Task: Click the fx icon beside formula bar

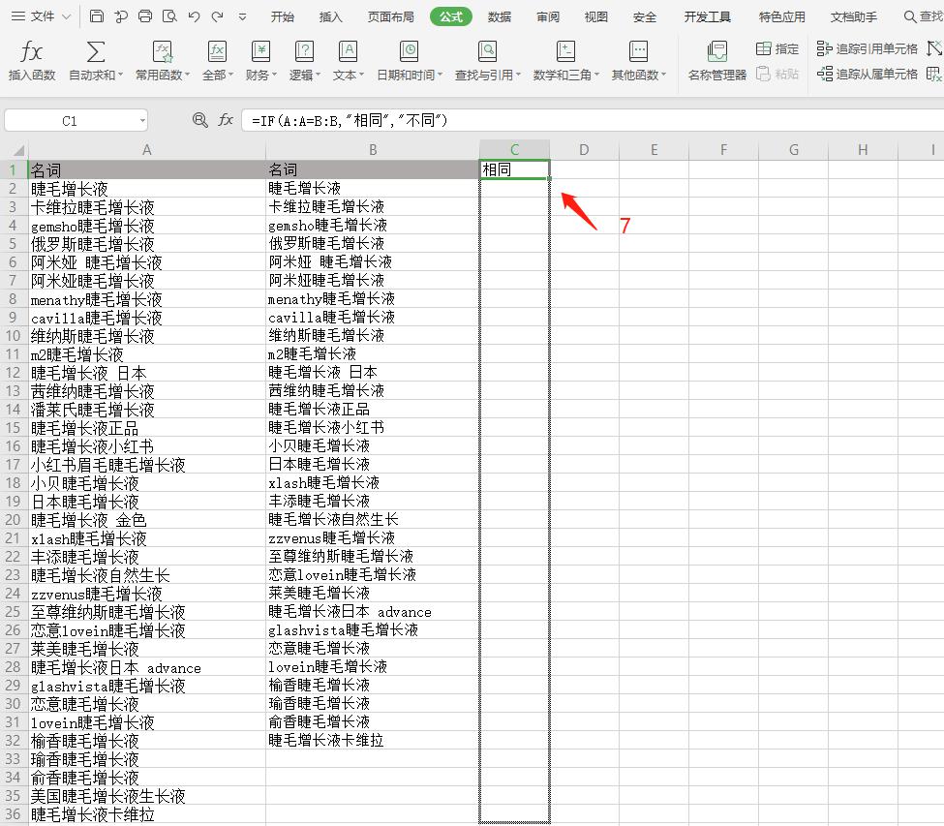Action: tap(226, 120)
